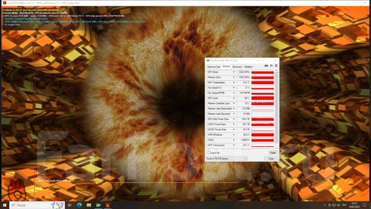Open the GPU Temperature sensor dropdown
This screenshot has height=209, width=371.
[234, 82]
